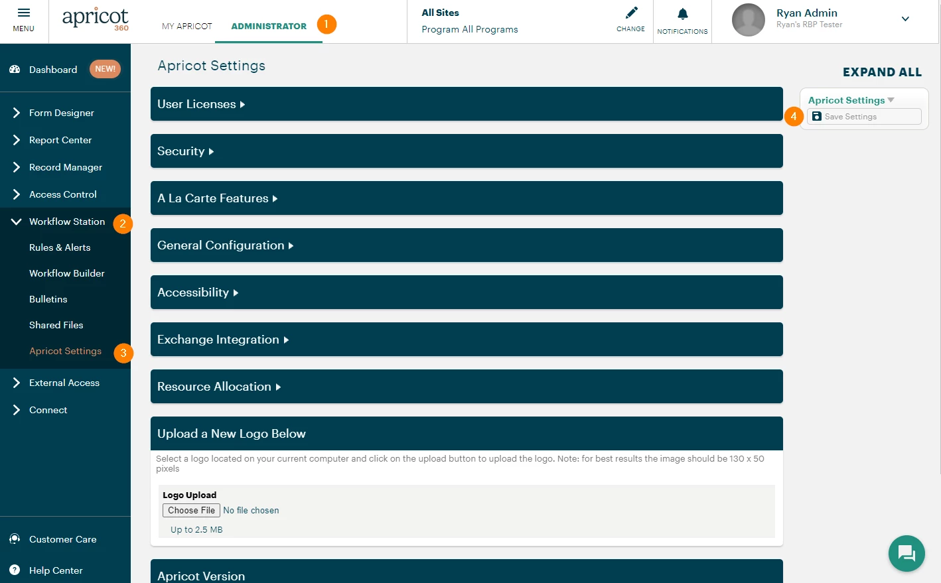Expand A La Carte Features section

[x=467, y=198]
